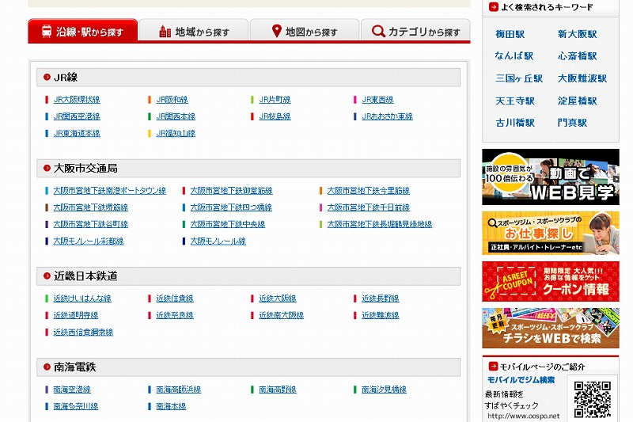Open 大阪市営地下鉄長堀鶴見緑地線 link

[380, 224]
